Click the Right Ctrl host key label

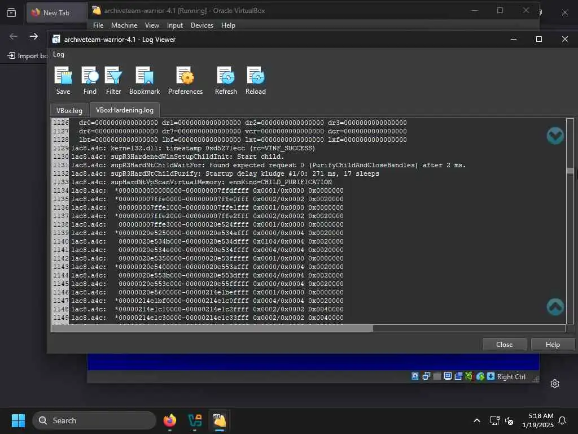click(x=511, y=377)
